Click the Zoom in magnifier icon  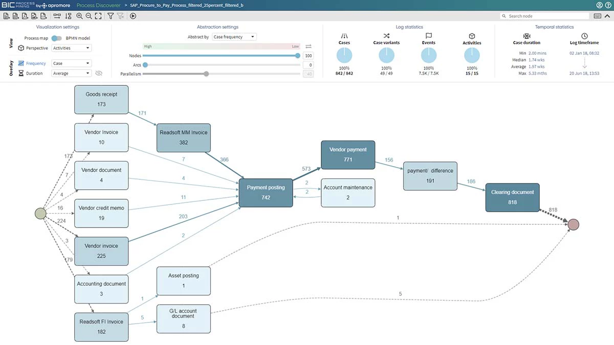coord(80,16)
